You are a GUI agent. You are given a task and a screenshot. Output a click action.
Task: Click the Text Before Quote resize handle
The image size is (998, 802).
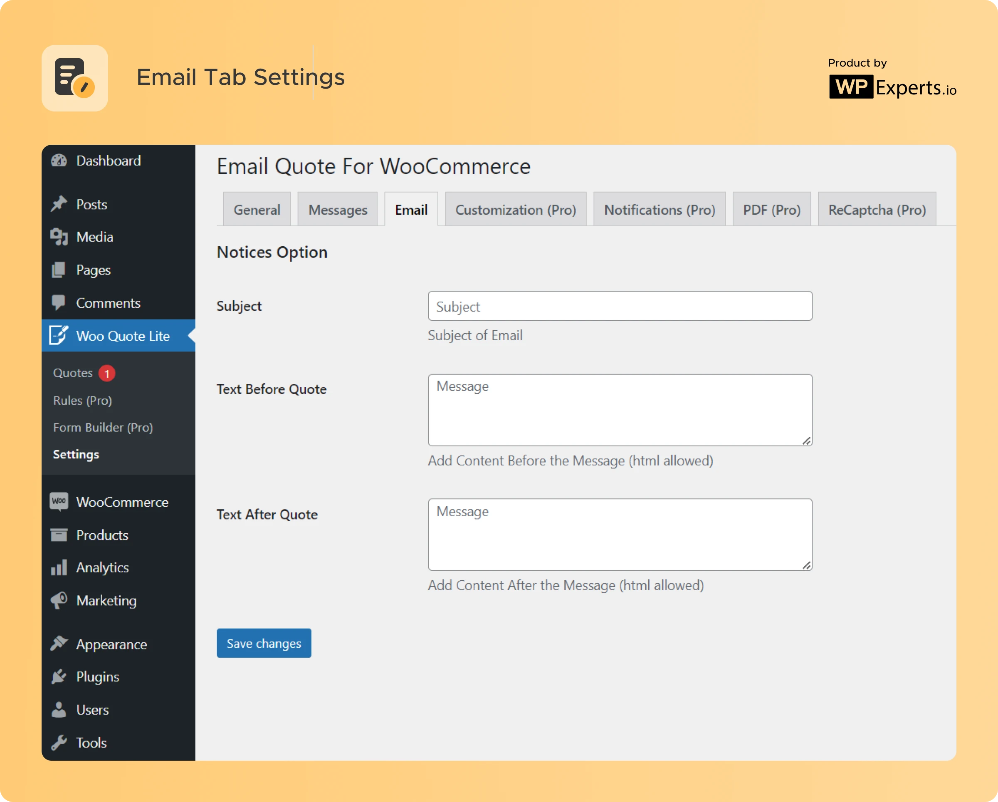coord(806,441)
